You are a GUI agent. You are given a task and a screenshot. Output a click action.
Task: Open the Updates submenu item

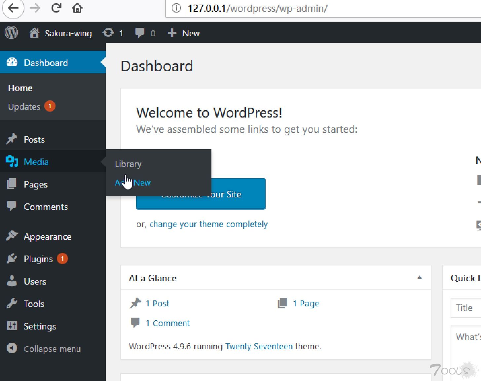[x=24, y=107]
